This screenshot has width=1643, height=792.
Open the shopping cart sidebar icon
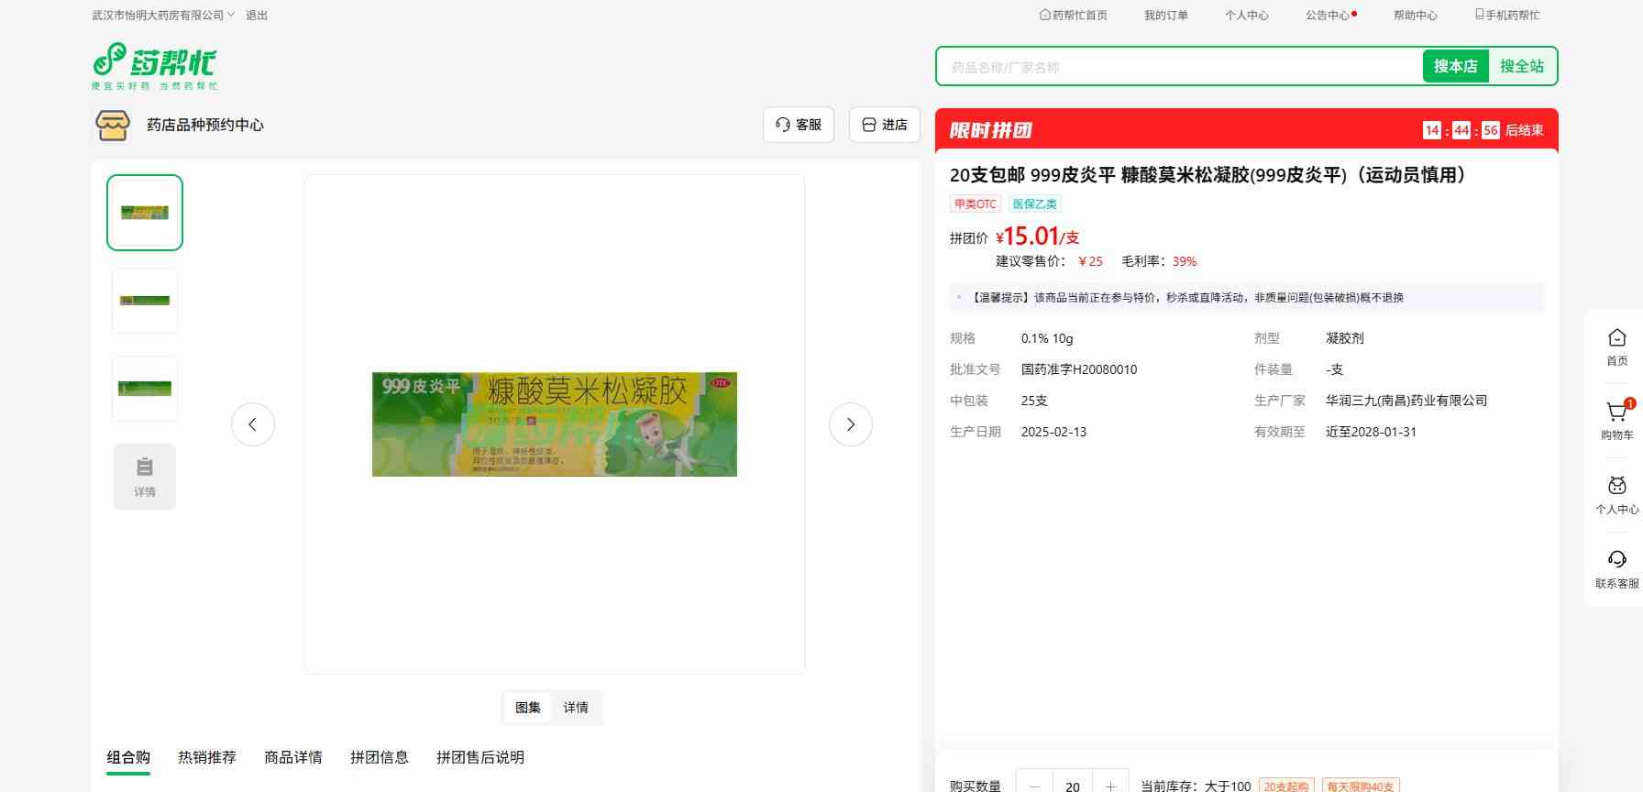1616,413
